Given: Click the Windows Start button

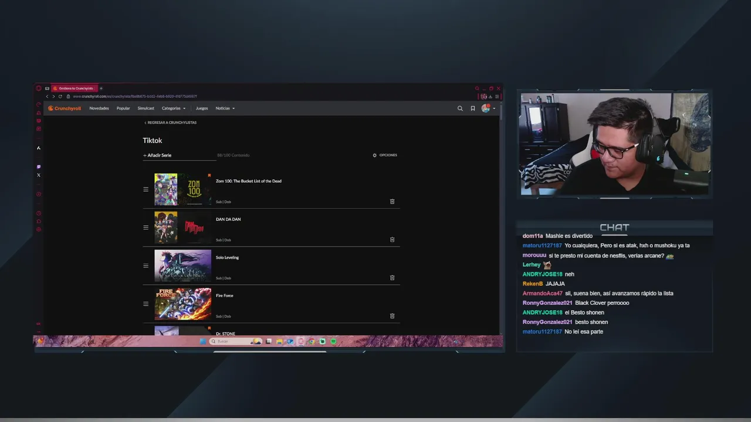Looking at the screenshot, I should point(203,341).
